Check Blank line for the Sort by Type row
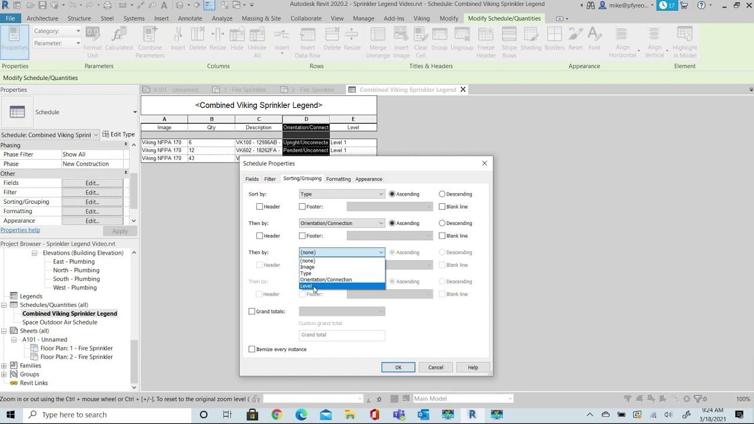The height and width of the screenshot is (424, 754). 442,207
